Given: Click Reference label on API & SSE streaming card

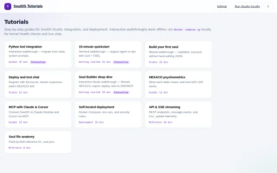Looking at the screenshot, I should click(155, 122).
